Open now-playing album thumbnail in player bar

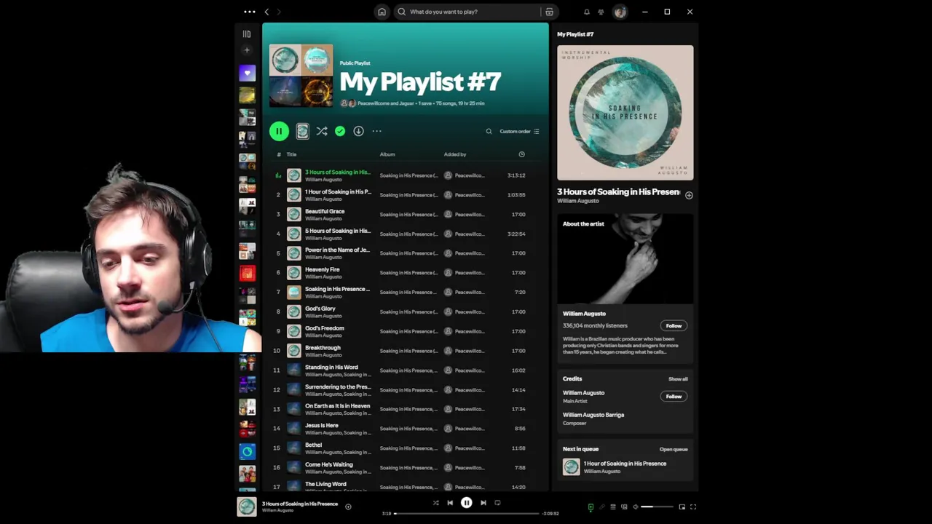point(247,507)
